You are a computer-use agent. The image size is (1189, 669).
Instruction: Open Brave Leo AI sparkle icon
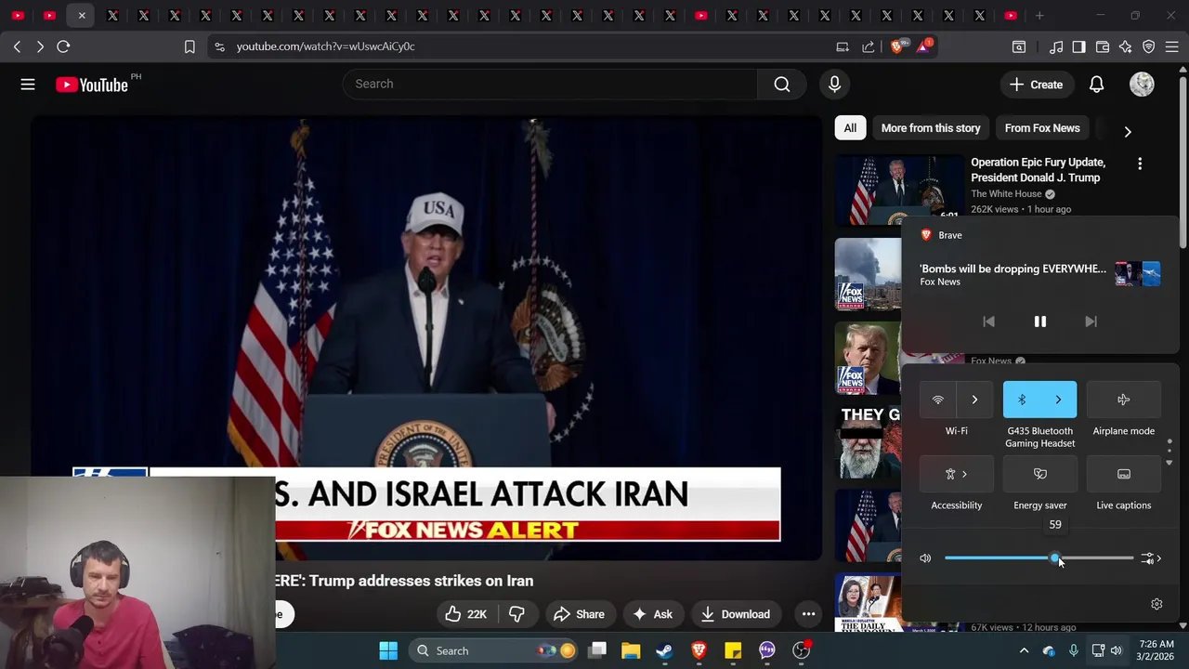click(x=1126, y=46)
